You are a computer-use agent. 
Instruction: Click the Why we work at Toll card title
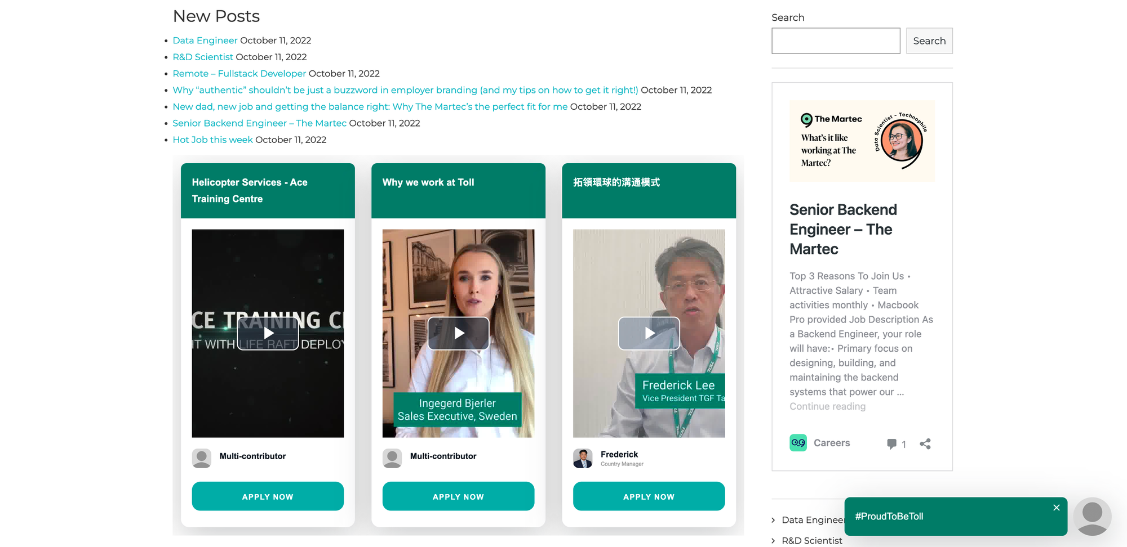pyautogui.click(x=428, y=182)
